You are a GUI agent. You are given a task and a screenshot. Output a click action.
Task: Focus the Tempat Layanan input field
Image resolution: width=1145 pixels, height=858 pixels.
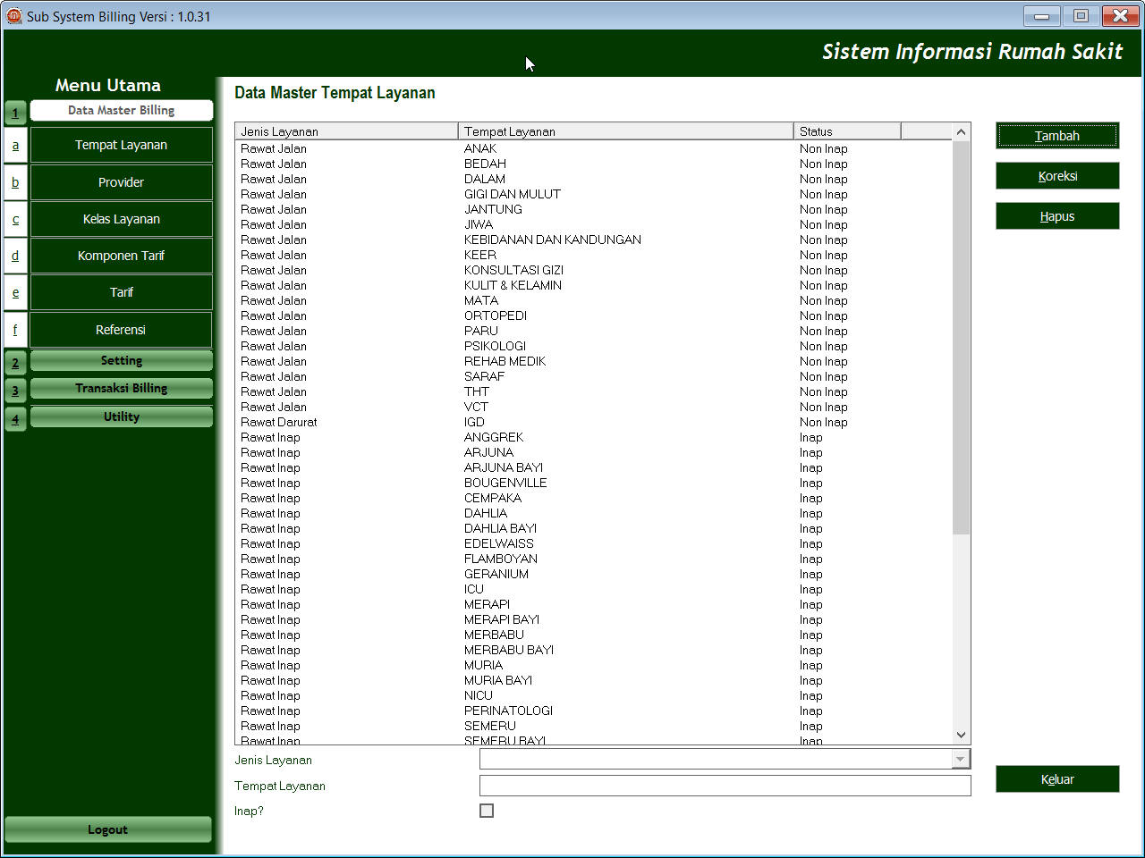[x=725, y=786]
